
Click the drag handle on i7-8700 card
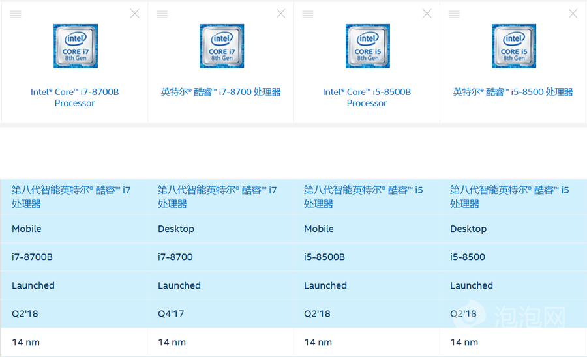(162, 14)
